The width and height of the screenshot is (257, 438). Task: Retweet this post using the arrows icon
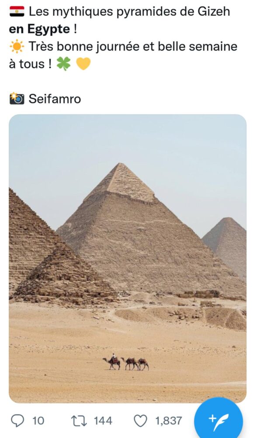[x=79, y=420]
